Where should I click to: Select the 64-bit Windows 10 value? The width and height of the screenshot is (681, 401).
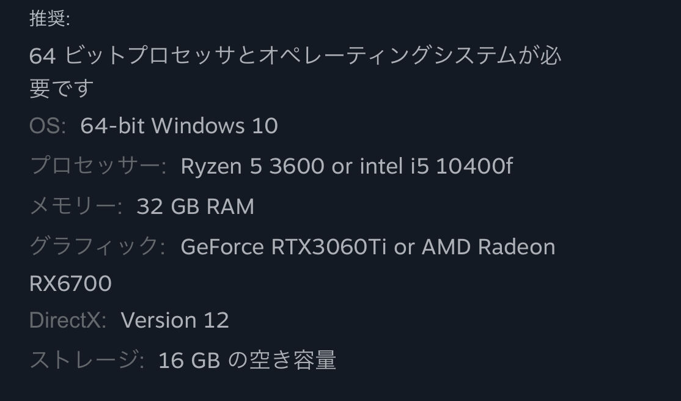click(x=179, y=126)
